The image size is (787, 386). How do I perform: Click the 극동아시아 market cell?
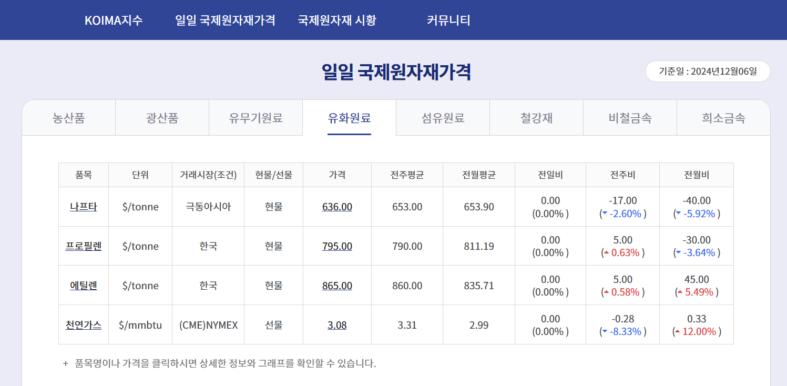pos(208,207)
